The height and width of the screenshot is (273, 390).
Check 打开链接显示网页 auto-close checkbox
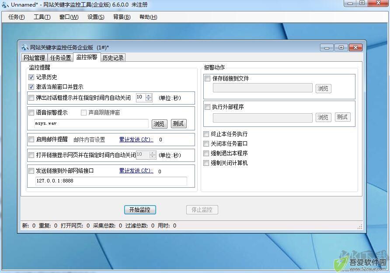click(31, 155)
